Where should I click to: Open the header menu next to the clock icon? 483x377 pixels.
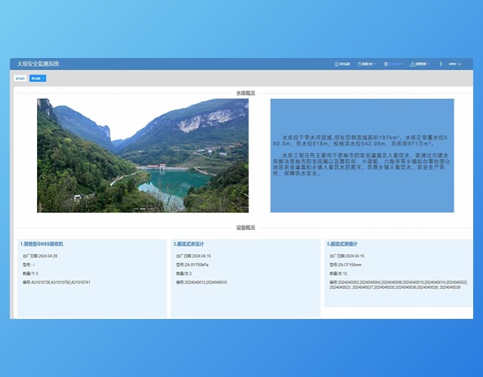[367, 64]
